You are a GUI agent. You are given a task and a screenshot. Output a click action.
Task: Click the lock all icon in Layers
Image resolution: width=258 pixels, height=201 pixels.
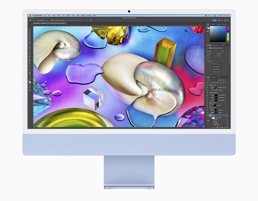coord(218,82)
